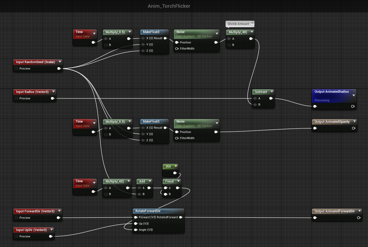The image size is (368, 247).
Task: Select the Output AnimatedForwardDir node header
Action: pyautogui.click(x=334, y=211)
